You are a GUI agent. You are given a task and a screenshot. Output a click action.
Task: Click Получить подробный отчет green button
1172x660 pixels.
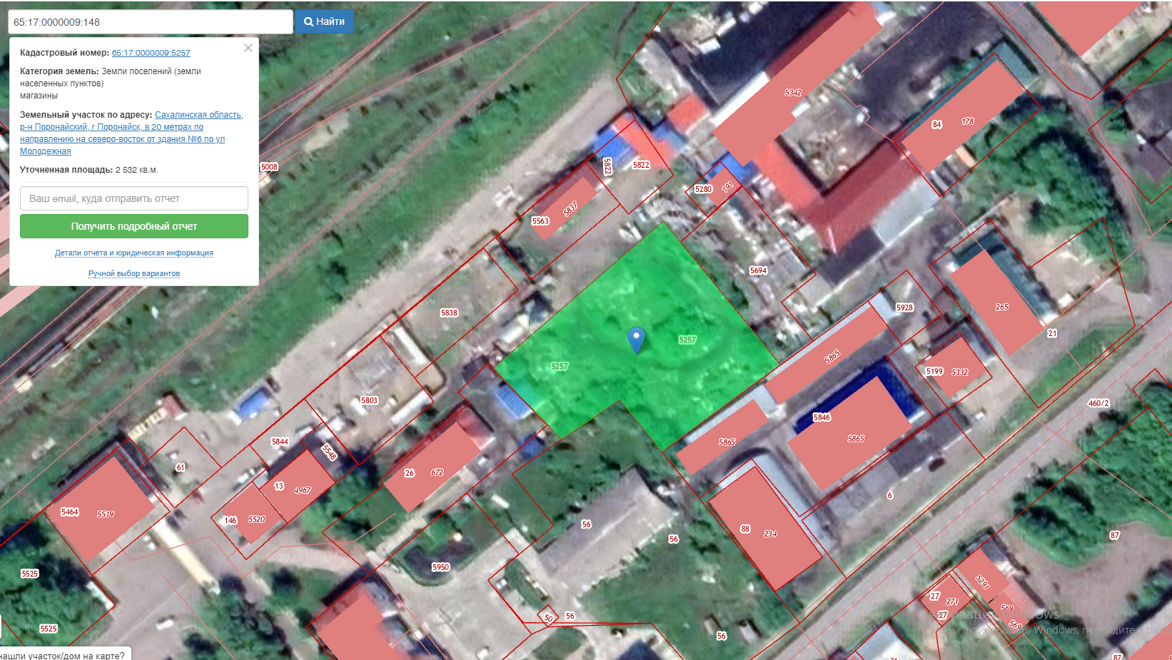[x=134, y=226]
